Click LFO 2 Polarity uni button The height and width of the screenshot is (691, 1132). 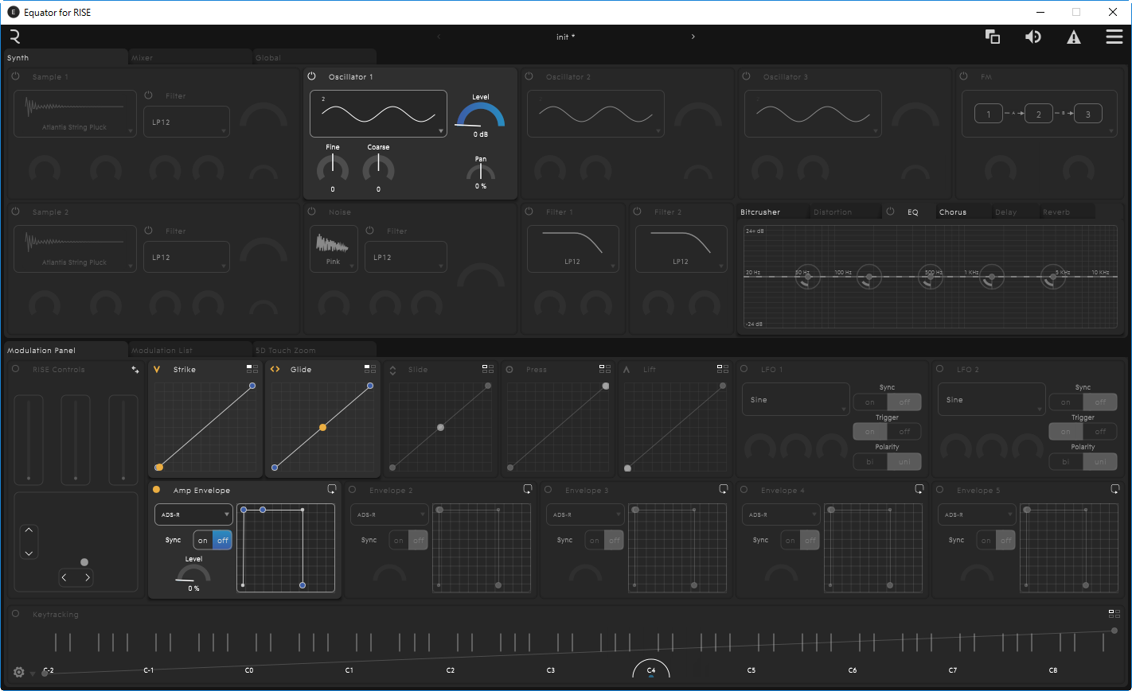tap(1100, 461)
